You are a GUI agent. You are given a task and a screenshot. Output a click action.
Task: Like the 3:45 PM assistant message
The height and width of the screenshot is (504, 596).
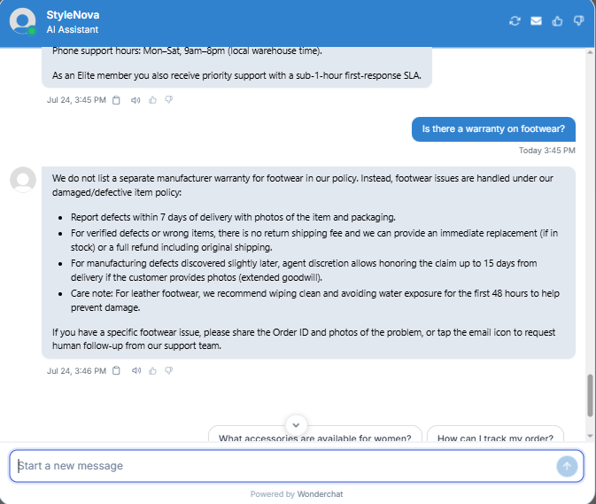[x=153, y=100]
